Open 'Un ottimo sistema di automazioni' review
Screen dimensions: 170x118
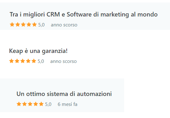64,94
